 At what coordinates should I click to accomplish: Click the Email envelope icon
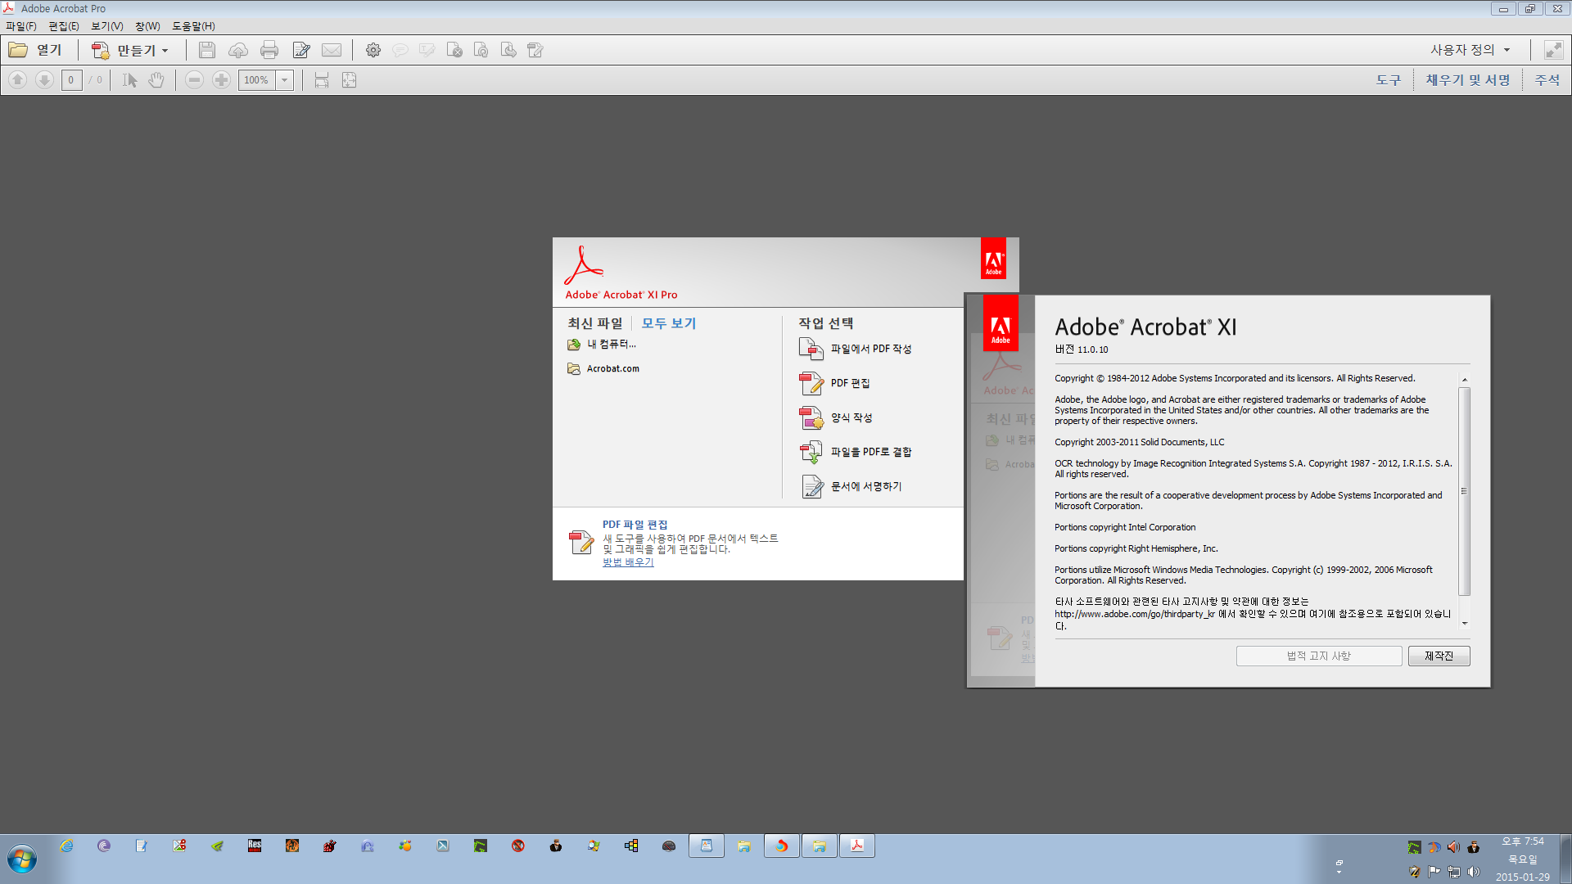[x=332, y=51]
